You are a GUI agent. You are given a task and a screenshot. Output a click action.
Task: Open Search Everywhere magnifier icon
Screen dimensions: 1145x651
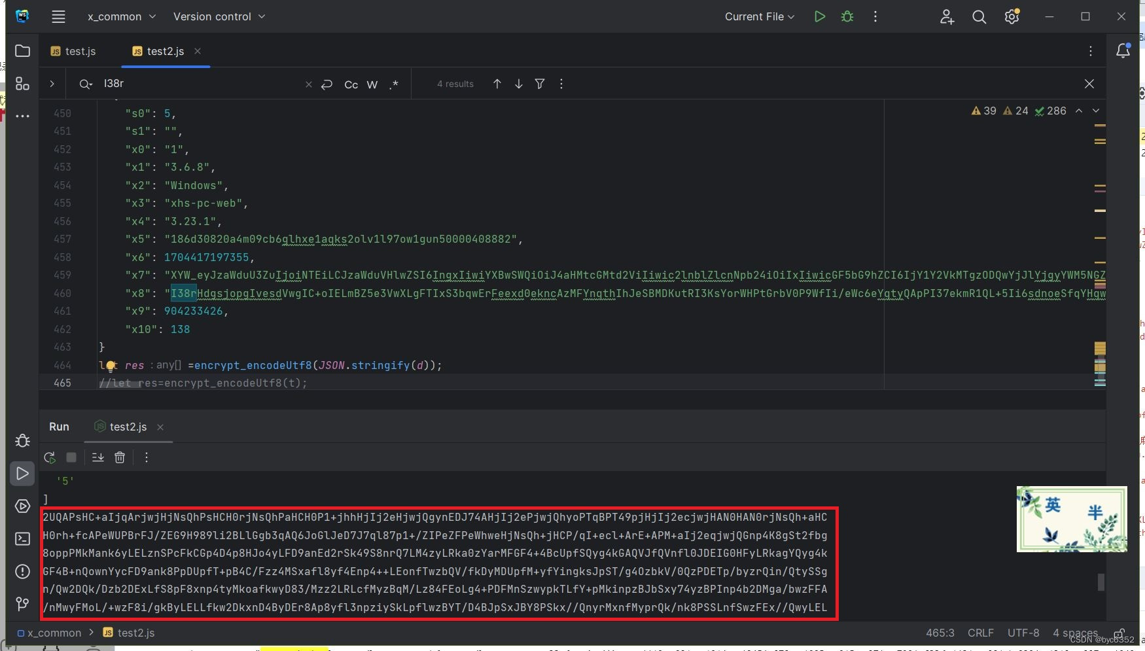[x=979, y=16]
